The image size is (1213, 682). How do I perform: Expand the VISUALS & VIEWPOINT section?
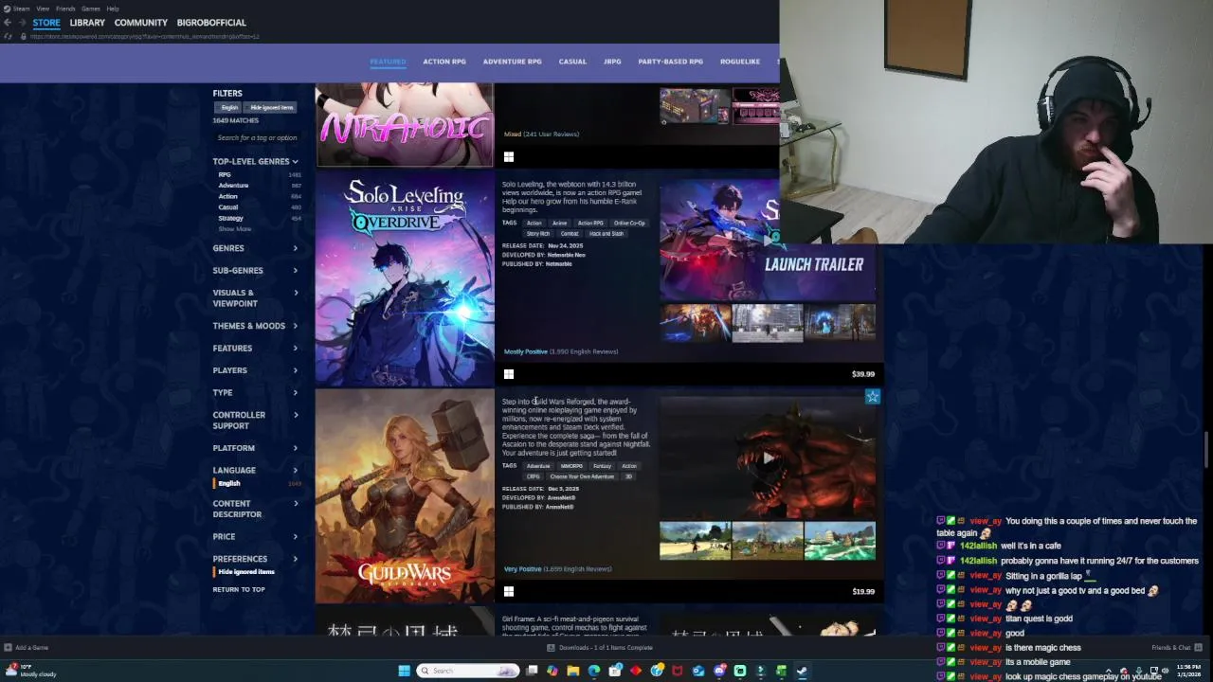tap(256, 298)
